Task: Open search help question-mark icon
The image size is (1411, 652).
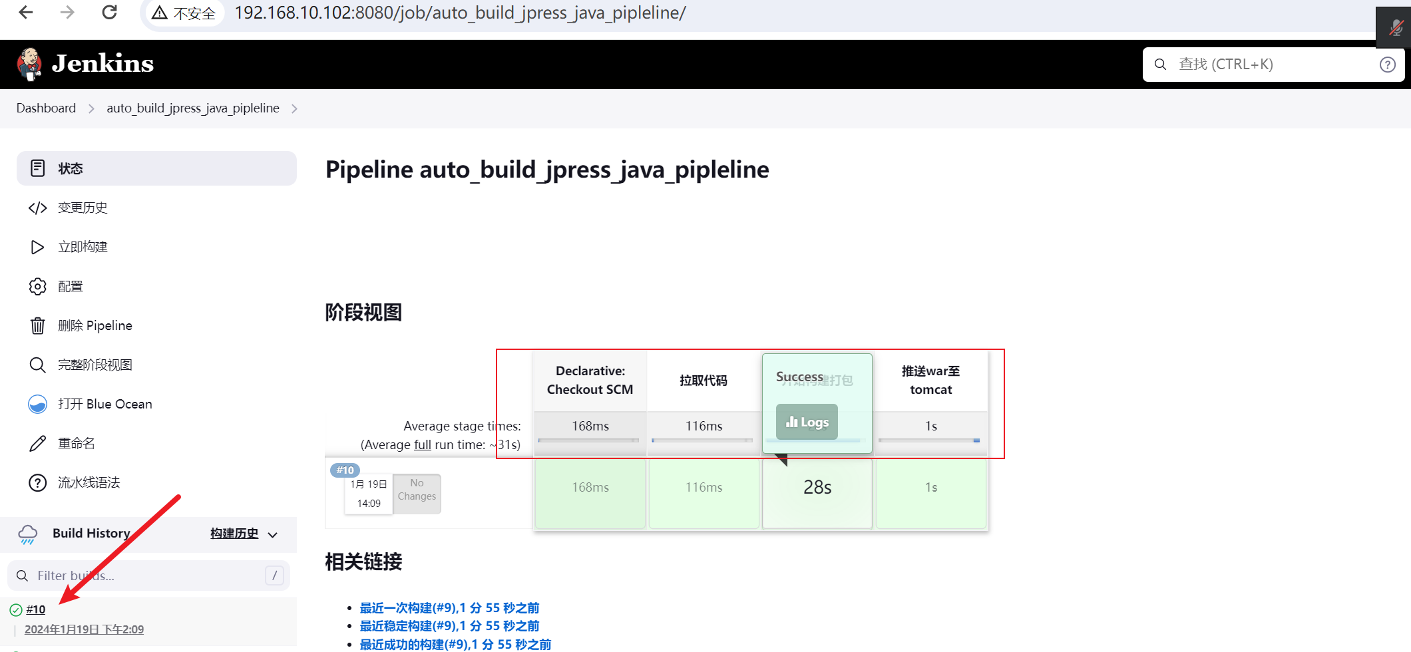Action: [x=1387, y=65]
